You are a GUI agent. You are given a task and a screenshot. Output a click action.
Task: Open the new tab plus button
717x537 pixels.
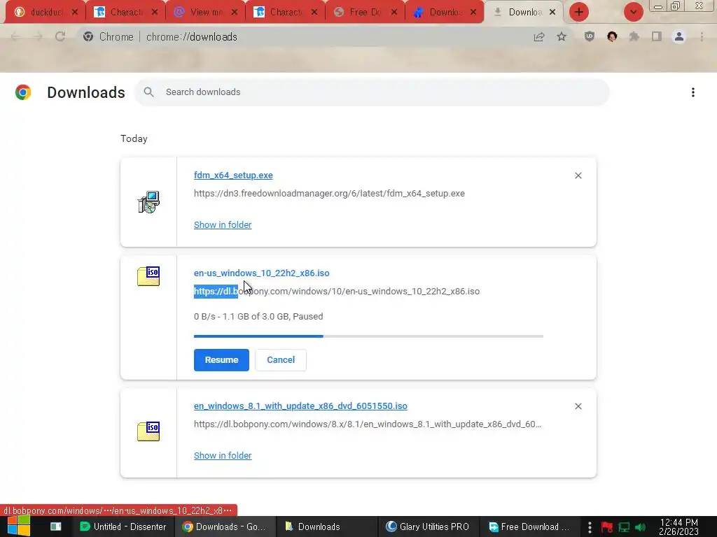579,12
